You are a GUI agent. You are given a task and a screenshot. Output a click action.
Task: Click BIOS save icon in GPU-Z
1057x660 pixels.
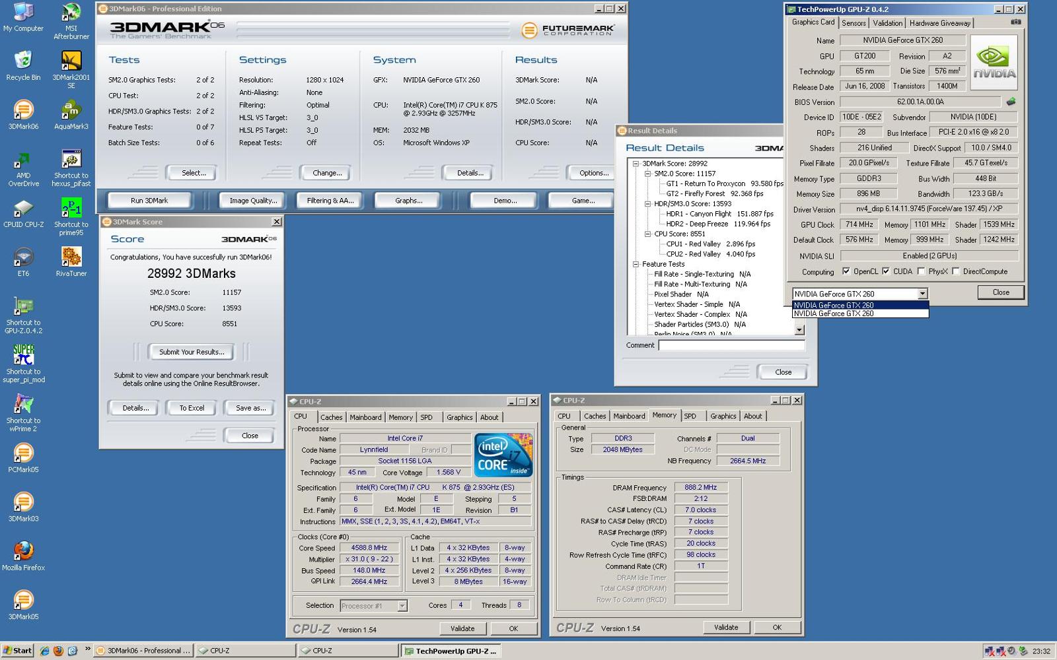click(x=1011, y=102)
